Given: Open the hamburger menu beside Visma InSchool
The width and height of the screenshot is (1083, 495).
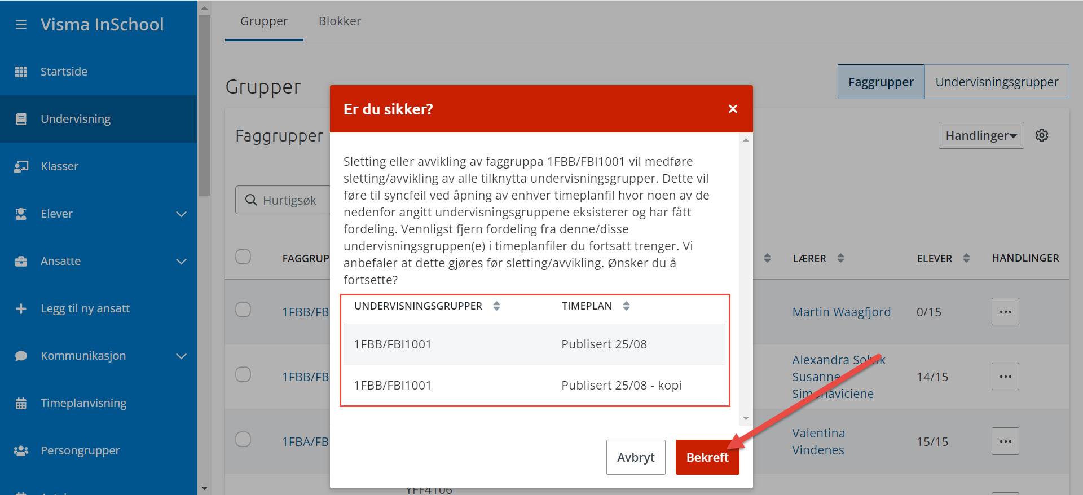Looking at the screenshot, I should tap(21, 25).
